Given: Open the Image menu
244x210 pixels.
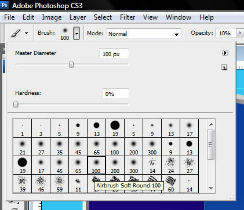Looking at the screenshot, I should pyautogui.click(x=52, y=17).
